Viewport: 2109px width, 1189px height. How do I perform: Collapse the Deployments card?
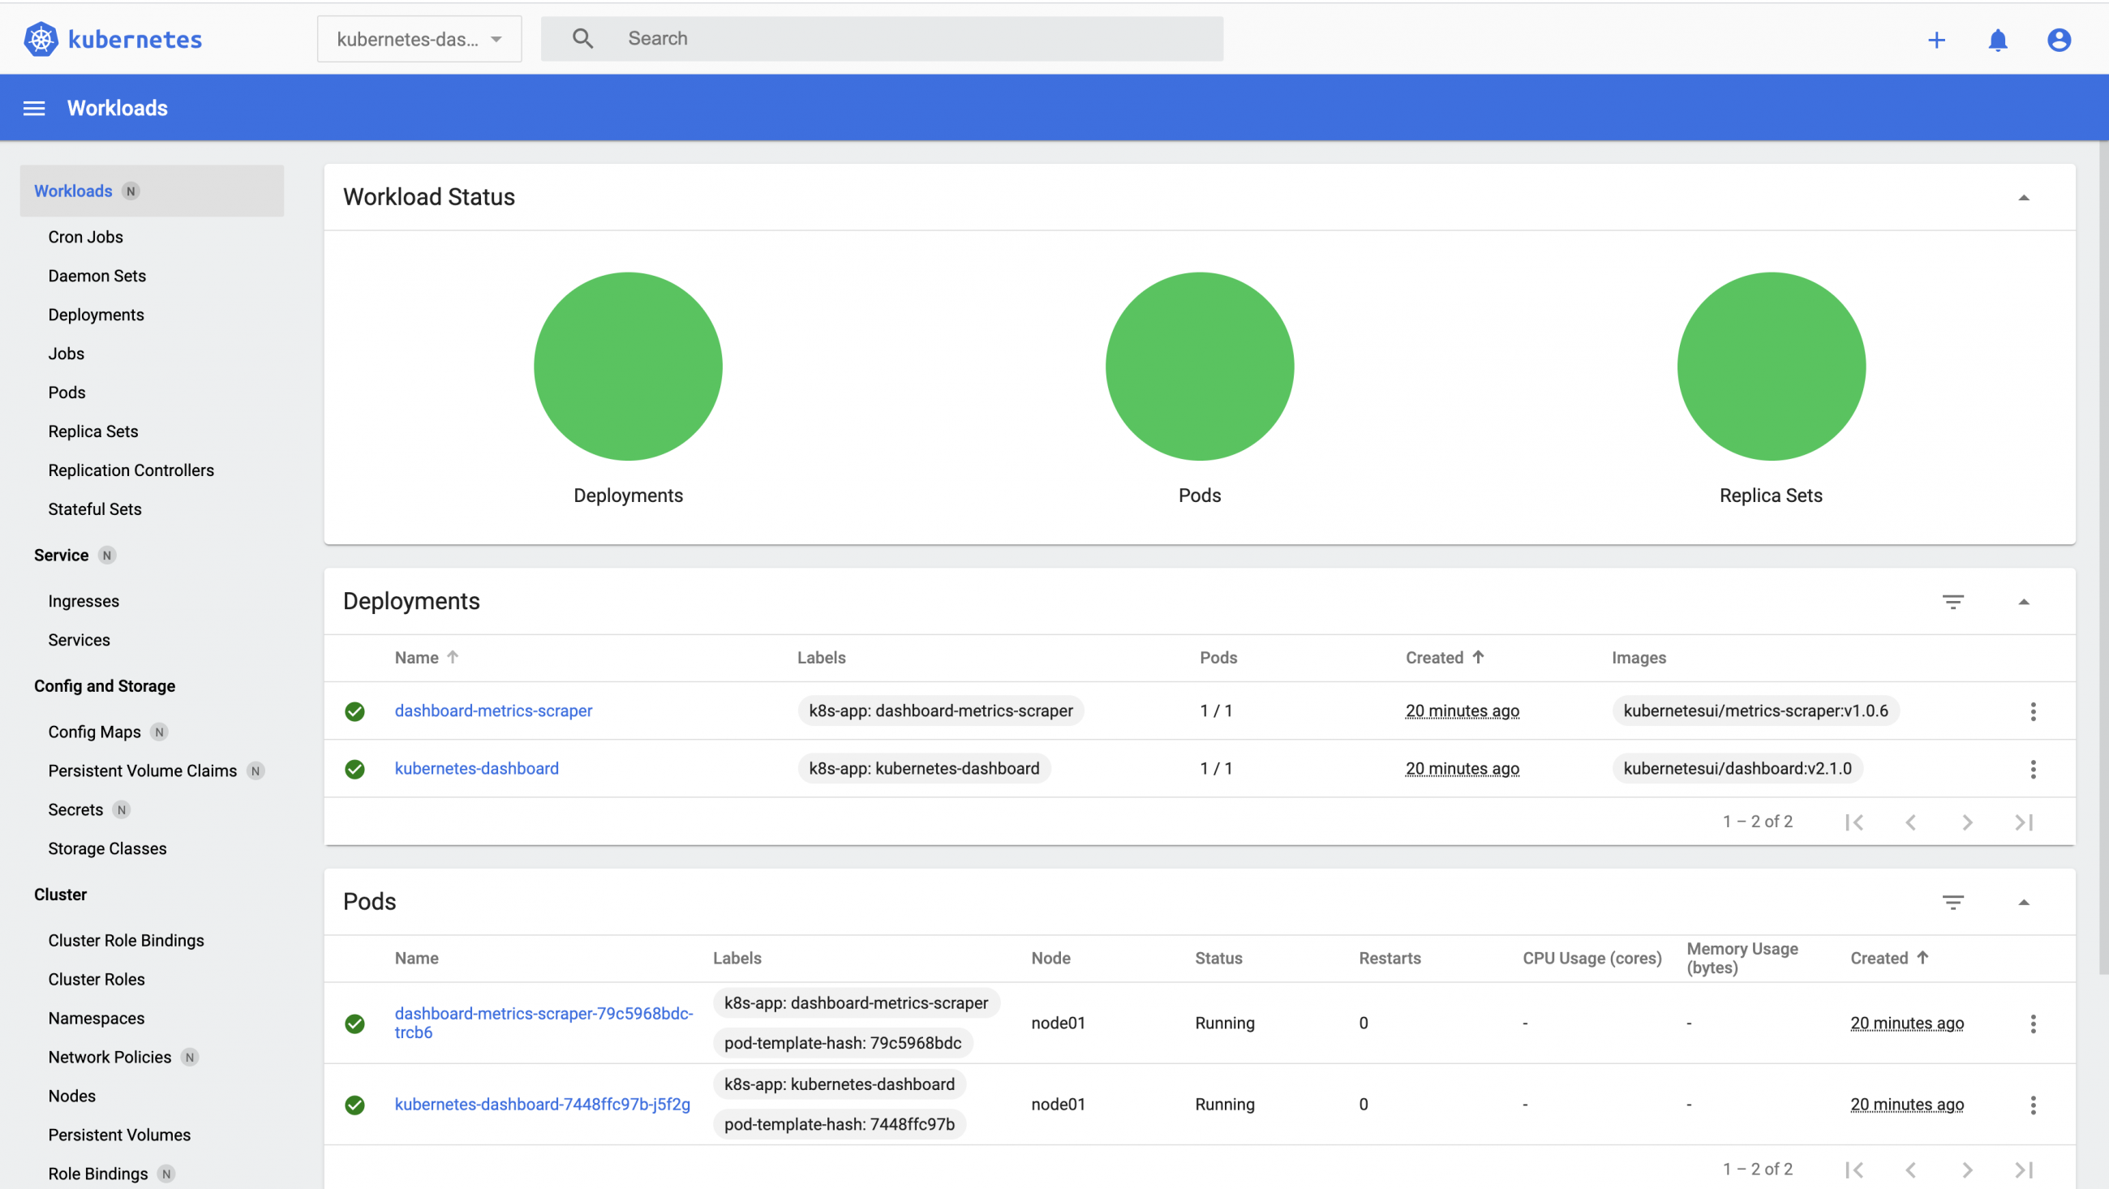[2023, 602]
